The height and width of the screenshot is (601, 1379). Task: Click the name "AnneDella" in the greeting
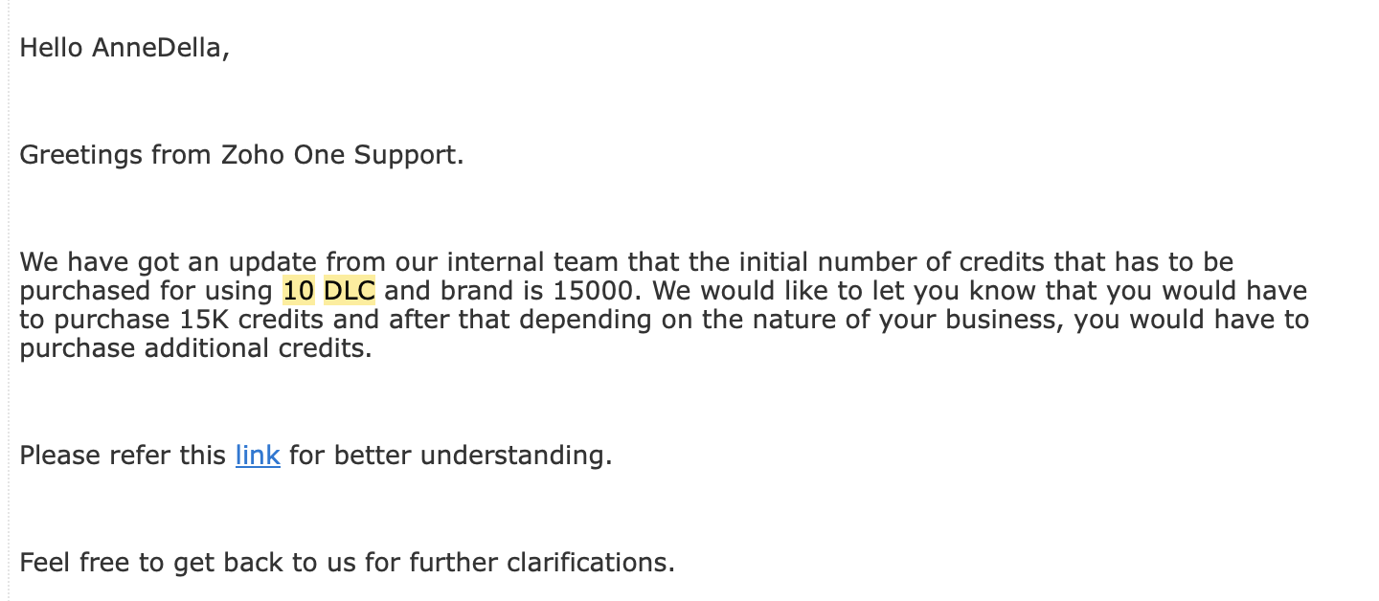point(157,47)
